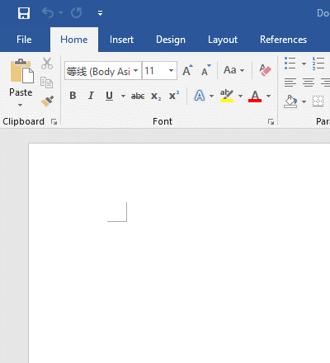Expand Text Effects dropdown arrow
Screen dimensions: 330x363
(x=211, y=96)
